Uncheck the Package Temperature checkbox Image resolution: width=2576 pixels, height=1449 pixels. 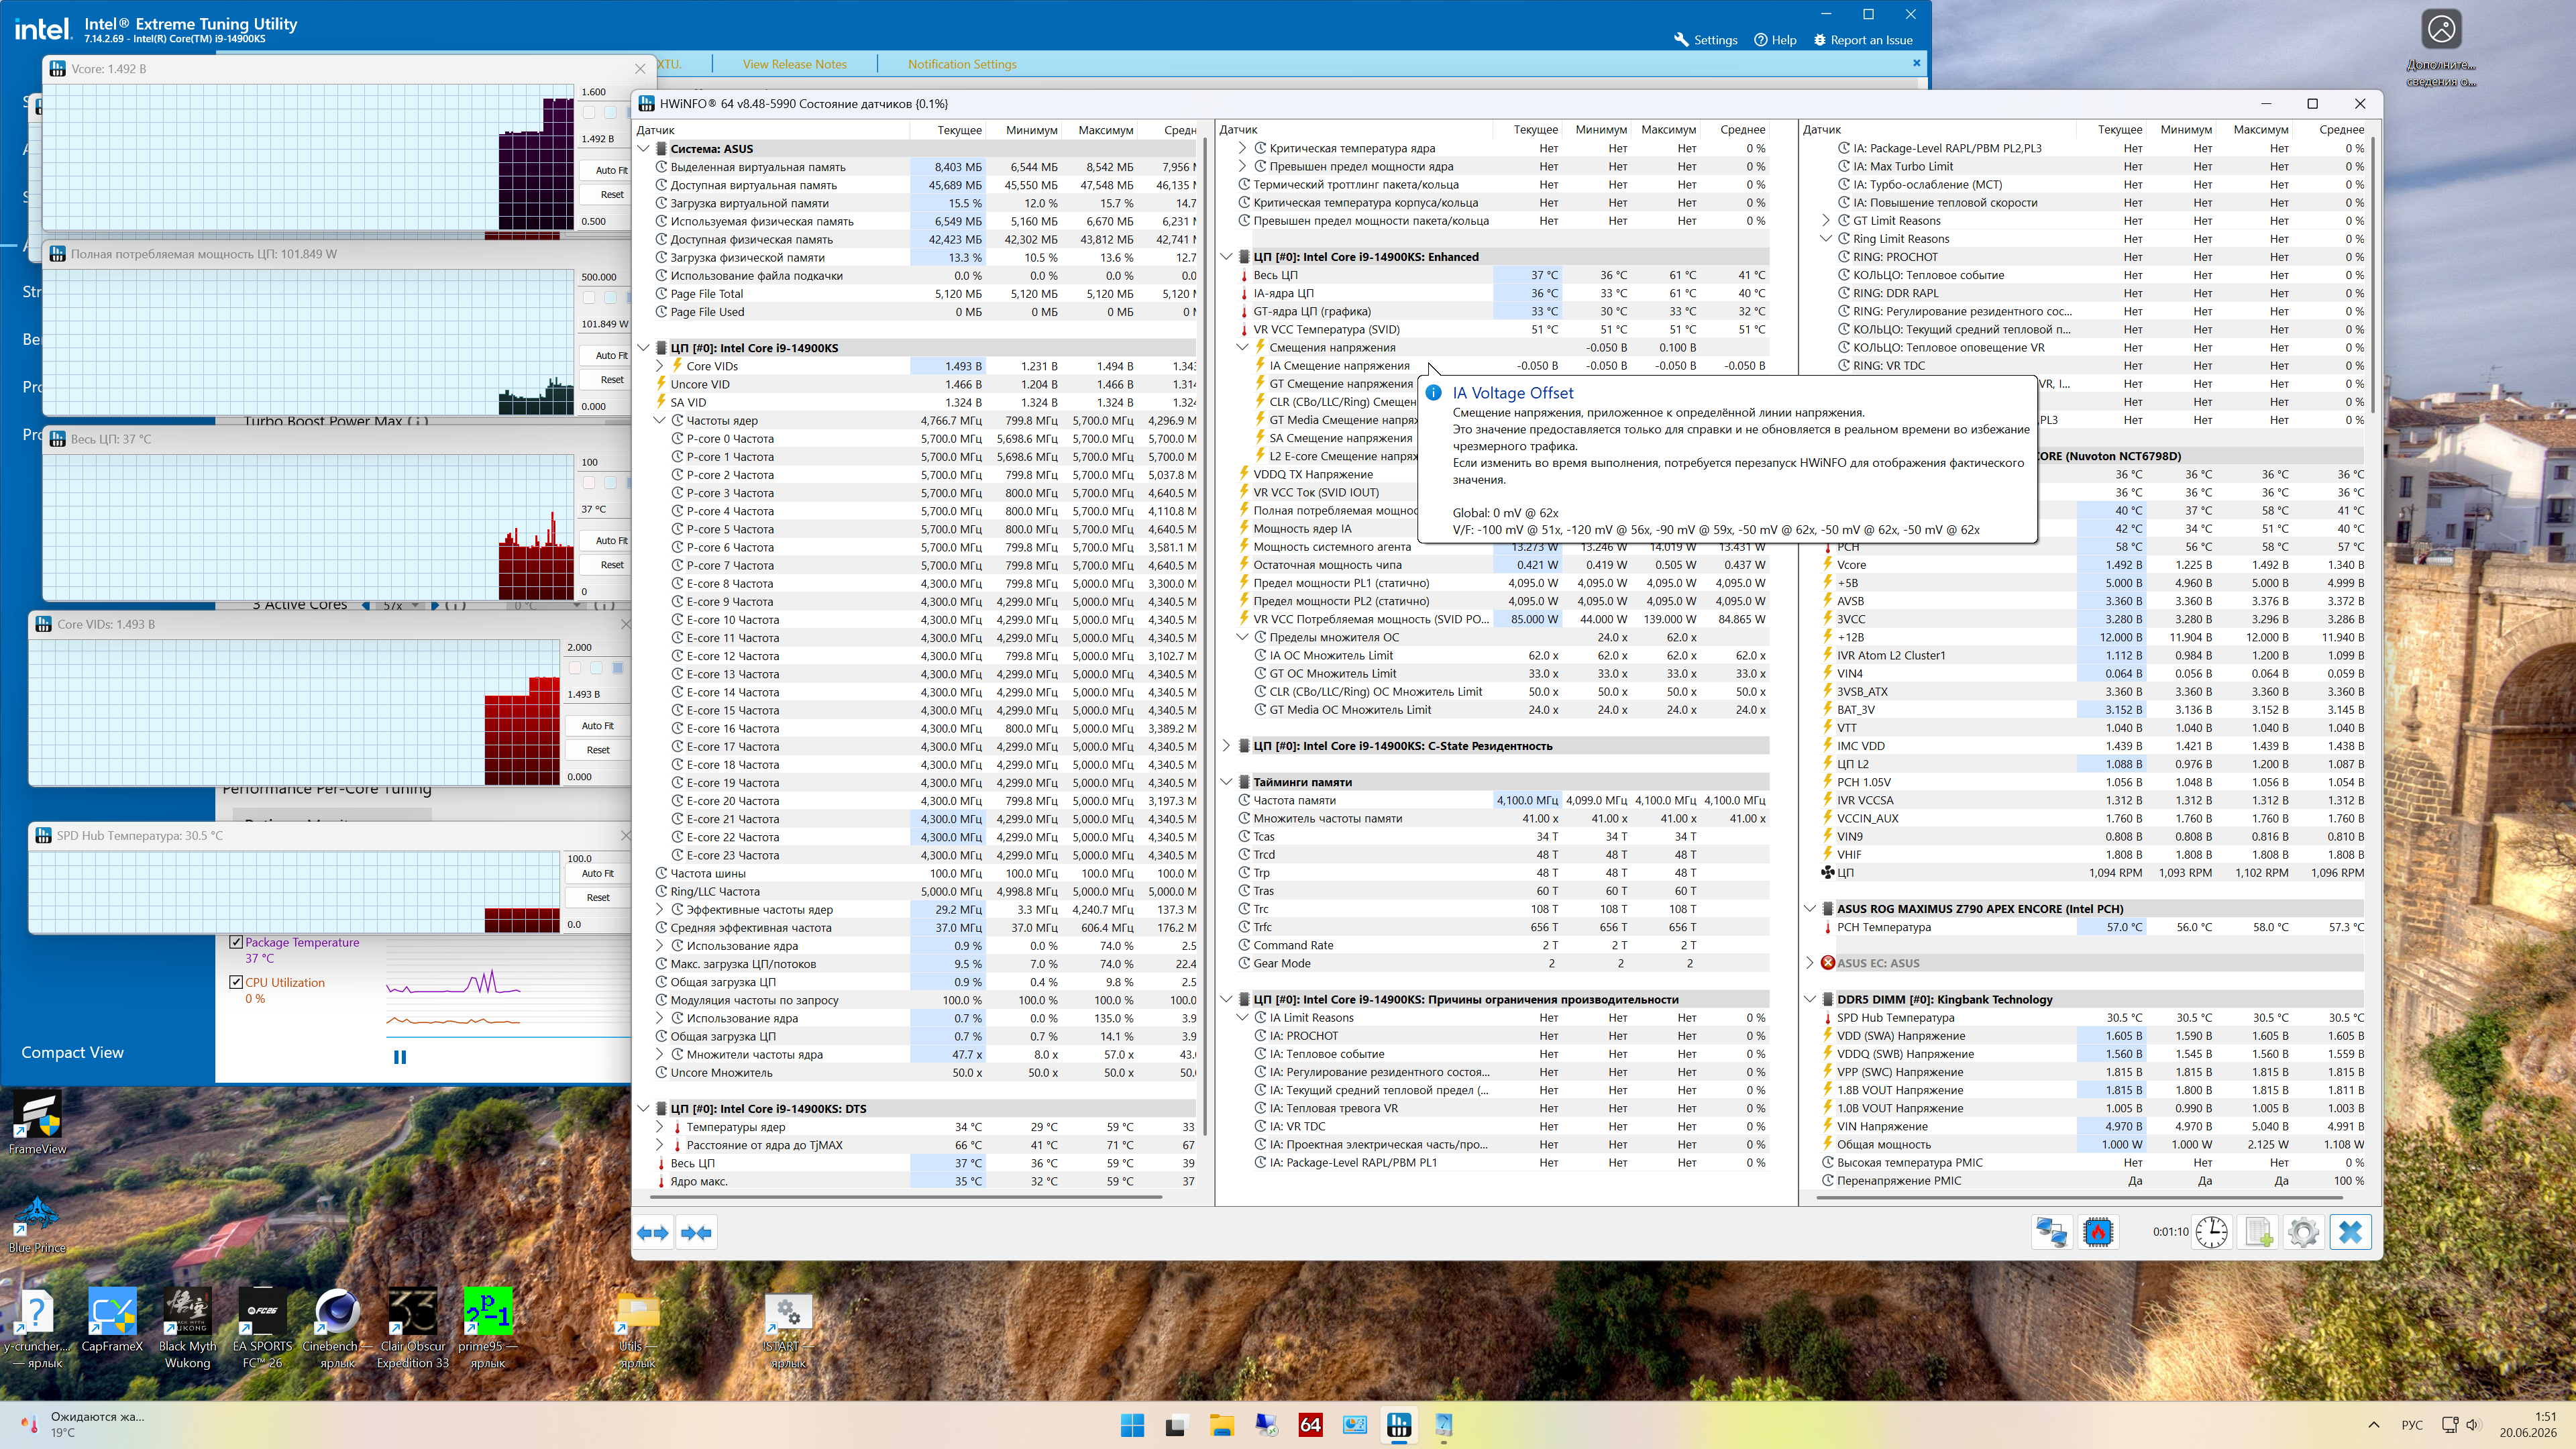236,942
